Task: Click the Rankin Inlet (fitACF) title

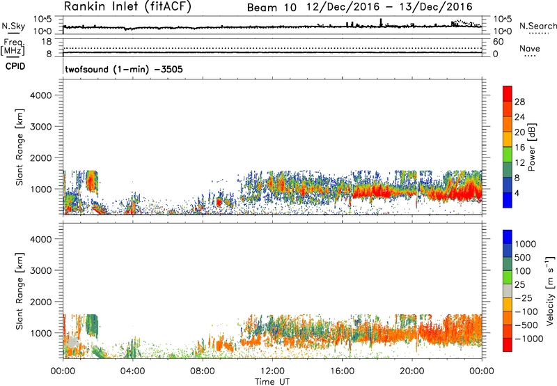Action: (127, 7)
